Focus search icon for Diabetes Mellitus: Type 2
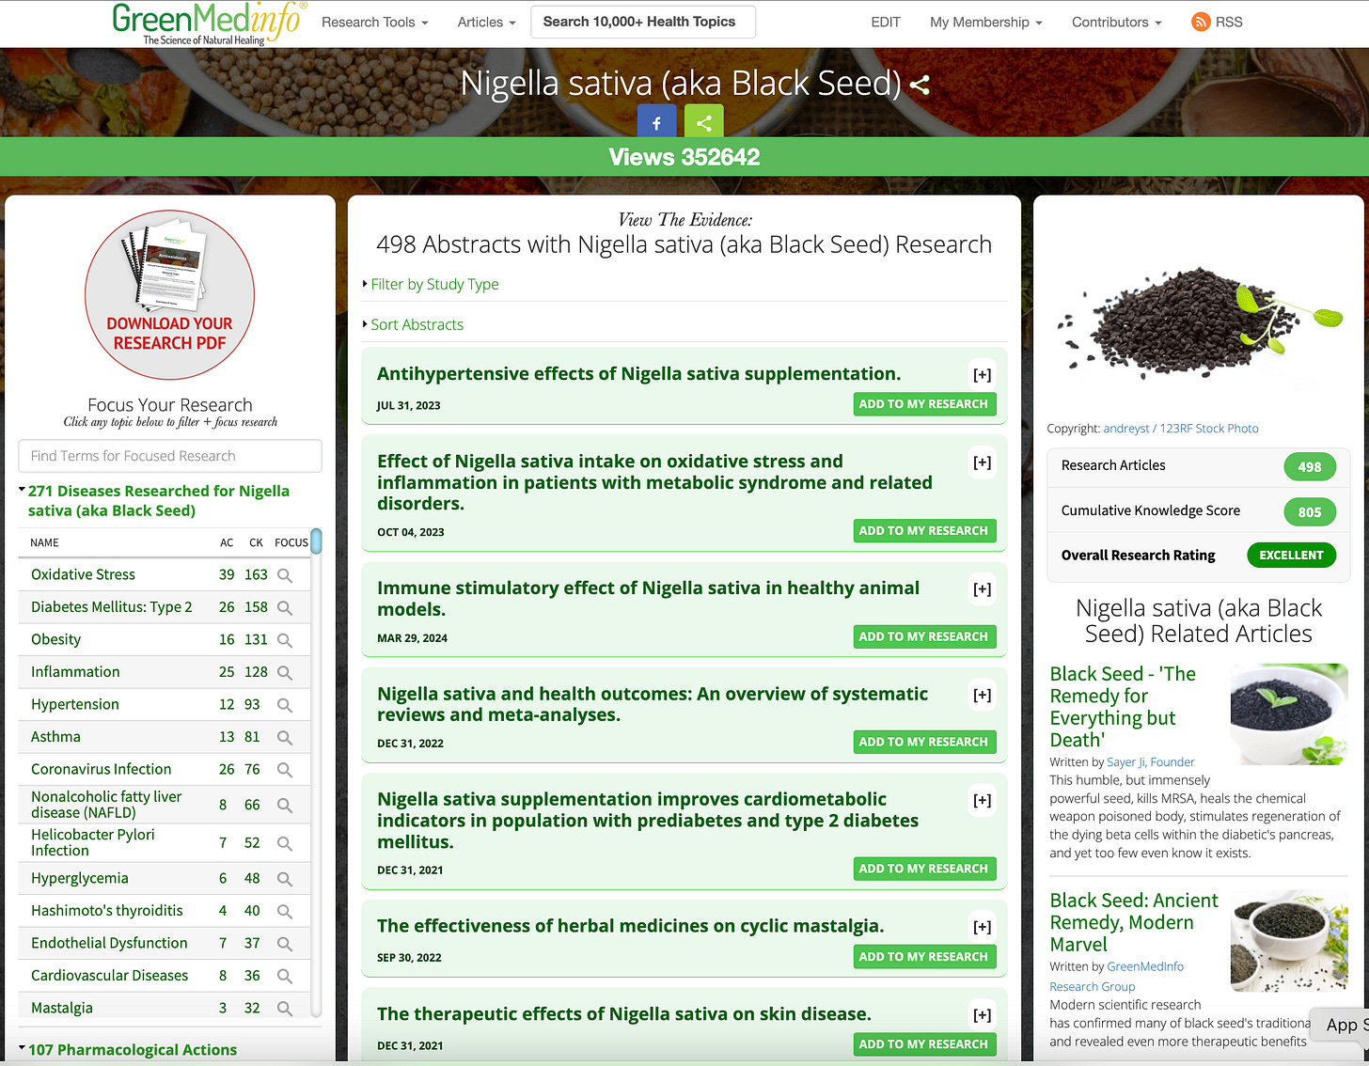 click(285, 608)
